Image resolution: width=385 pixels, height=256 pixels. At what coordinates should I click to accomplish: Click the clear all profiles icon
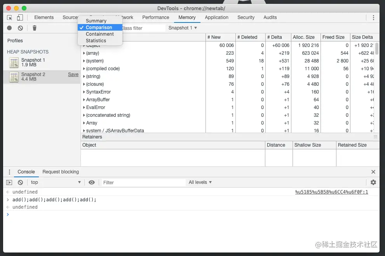coord(20,28)
